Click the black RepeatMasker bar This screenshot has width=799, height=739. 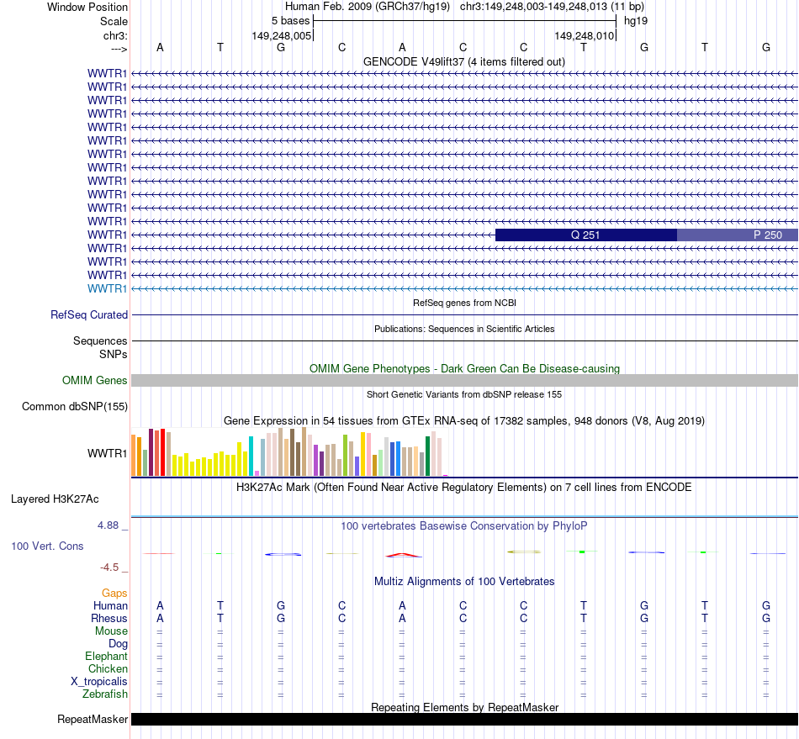[x=464, y=719]
